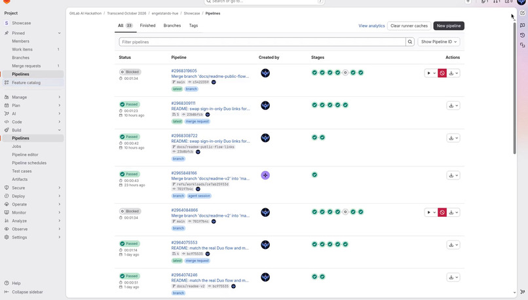Click creator avatar of pipeline #2968309111
Image resolution: width=528 pixels, height=300 pixels.
tap(265, 105)
